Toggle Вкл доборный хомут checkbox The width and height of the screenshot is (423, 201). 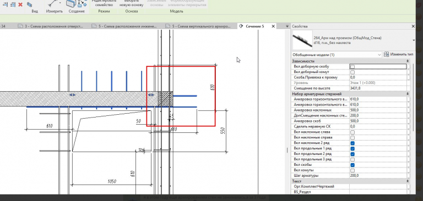(x=352, y=72)
